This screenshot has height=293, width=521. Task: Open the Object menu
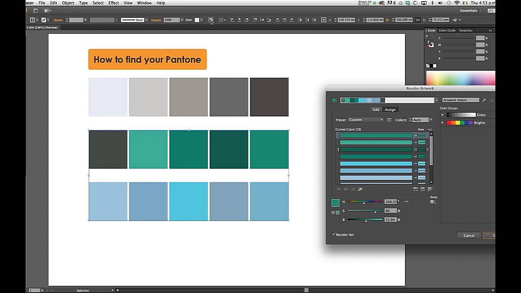(68, 3)
